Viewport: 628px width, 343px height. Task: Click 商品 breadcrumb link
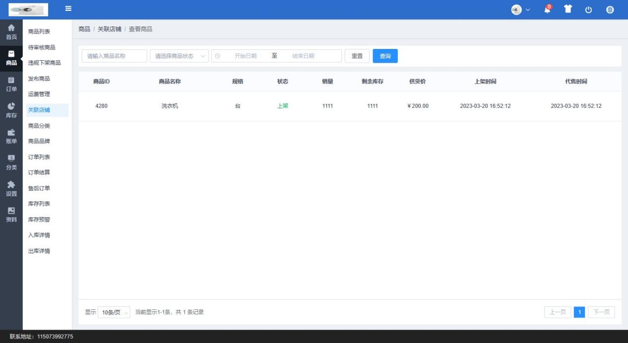tap(84, 29)
